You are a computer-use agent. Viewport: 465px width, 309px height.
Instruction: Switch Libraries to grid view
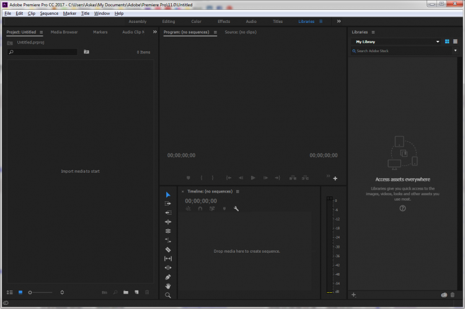pos(446,41)
